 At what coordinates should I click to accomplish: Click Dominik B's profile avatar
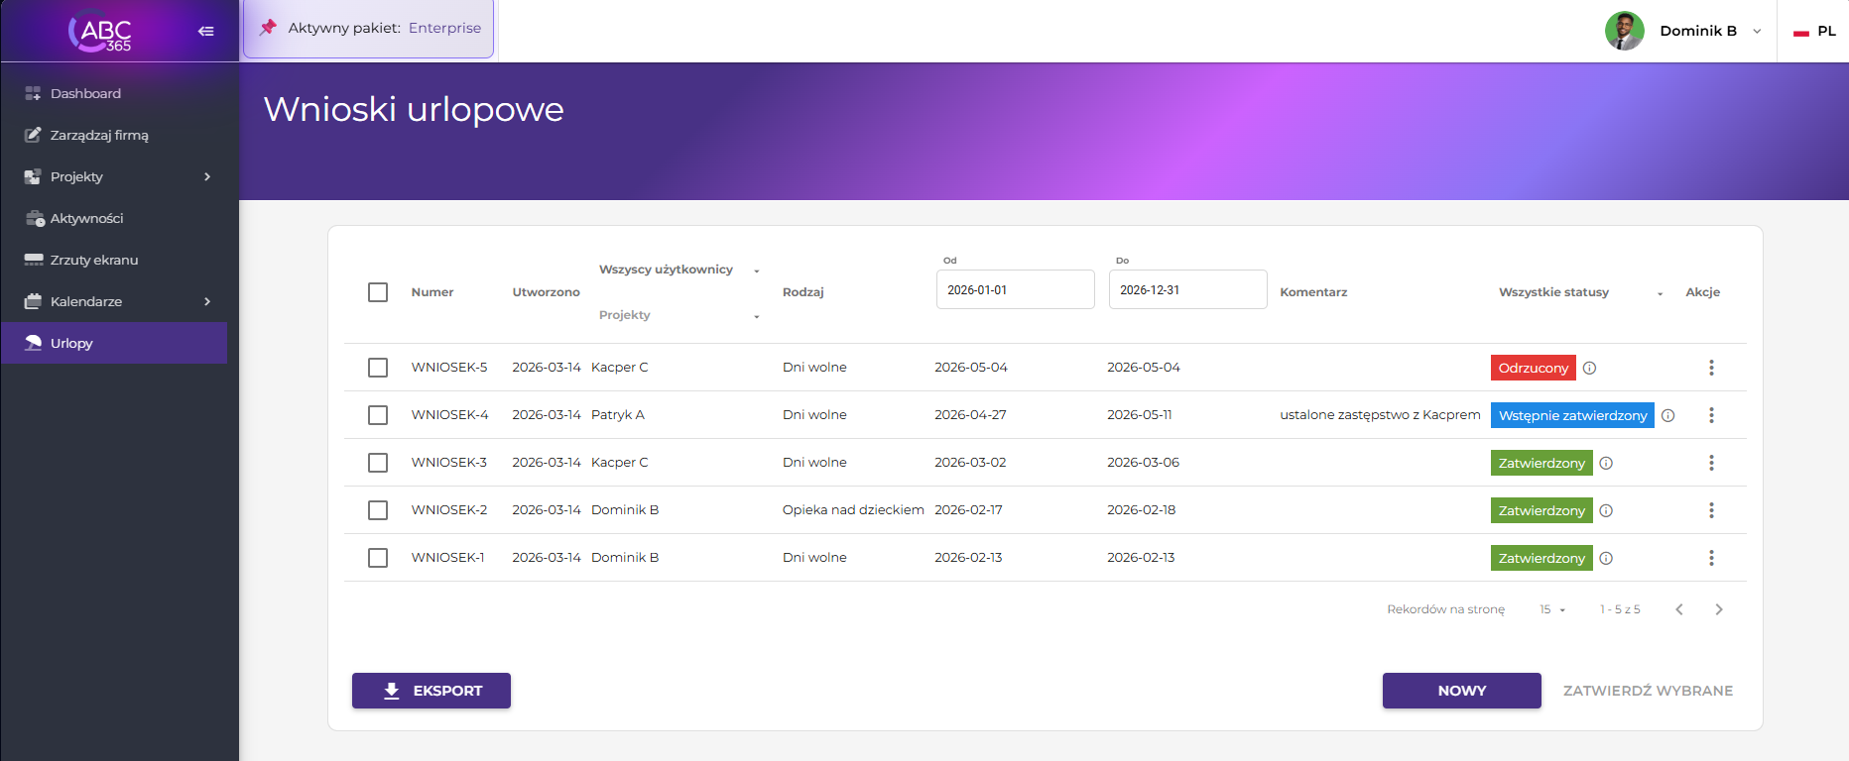pos(1624,31)
